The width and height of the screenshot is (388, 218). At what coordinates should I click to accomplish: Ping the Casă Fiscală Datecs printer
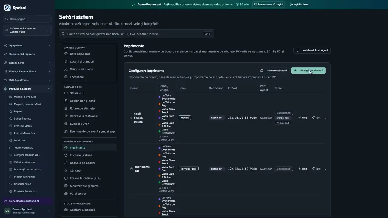[x=303, y=118]
